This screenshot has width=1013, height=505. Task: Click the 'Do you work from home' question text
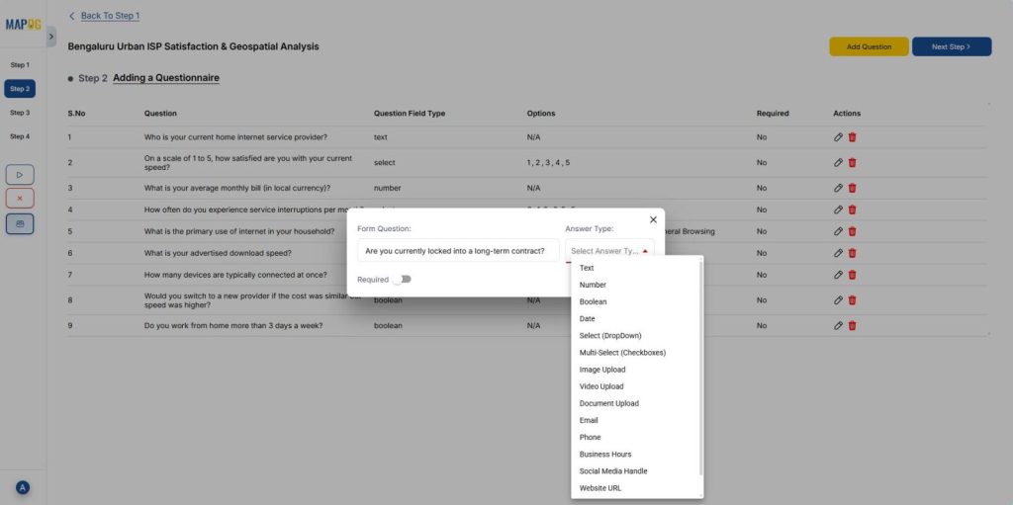coord(233,325)
